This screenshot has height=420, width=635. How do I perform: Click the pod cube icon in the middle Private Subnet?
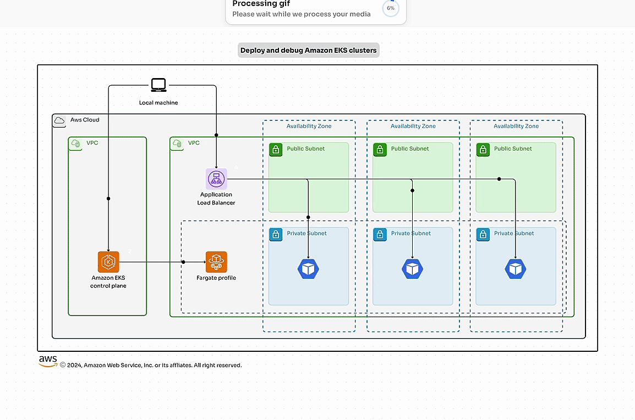point(412,269)
